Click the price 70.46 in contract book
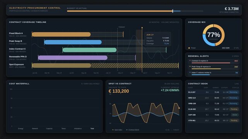 (217, 92)
